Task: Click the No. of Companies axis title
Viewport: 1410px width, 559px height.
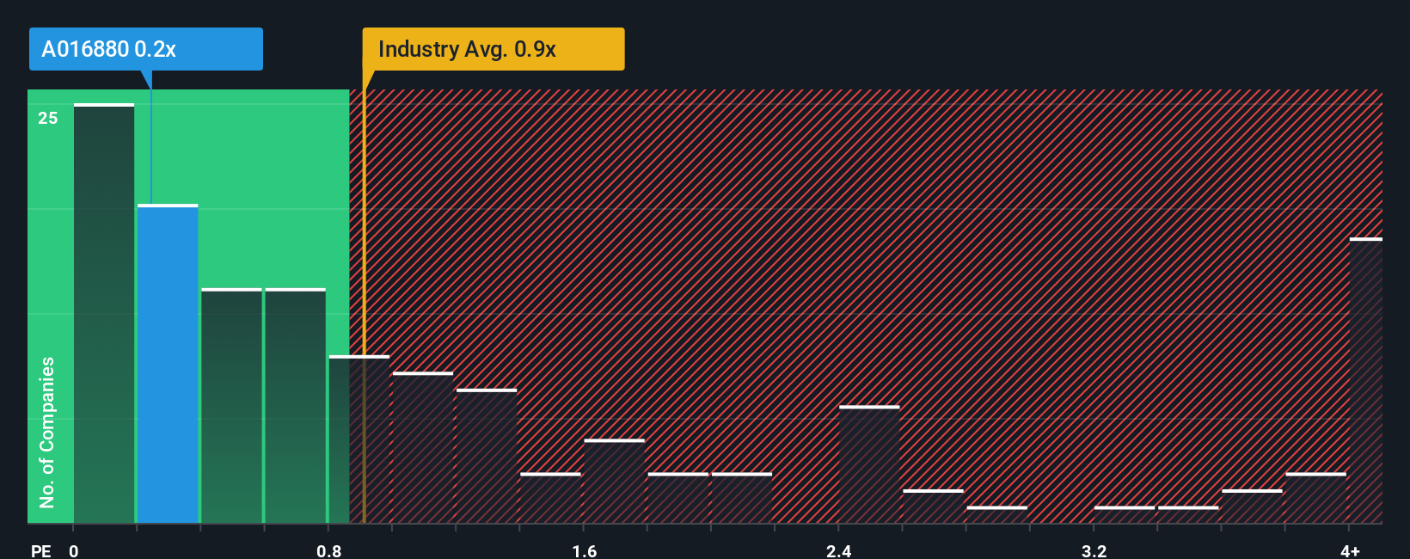Action: (x=47, y=433)
